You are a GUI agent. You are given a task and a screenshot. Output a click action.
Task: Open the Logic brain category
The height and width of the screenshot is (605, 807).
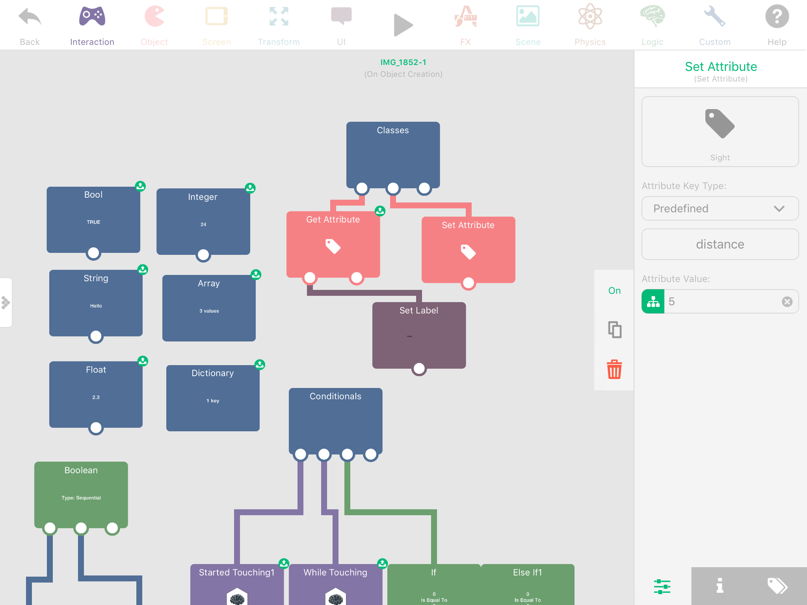click(x=652, y=18)
